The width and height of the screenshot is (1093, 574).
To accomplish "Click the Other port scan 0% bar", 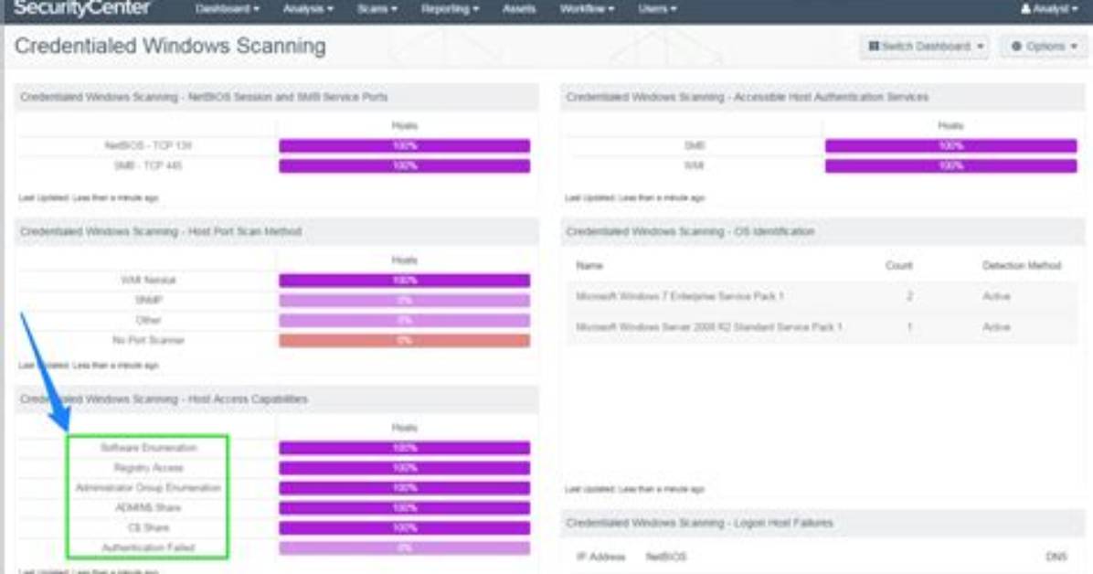I will coord(404,321).
